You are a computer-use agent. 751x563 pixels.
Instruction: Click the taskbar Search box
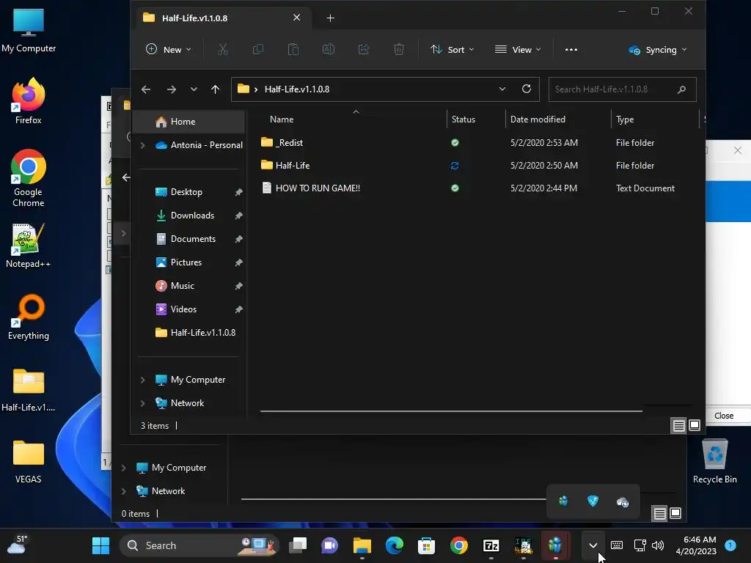tap(198, 545)
